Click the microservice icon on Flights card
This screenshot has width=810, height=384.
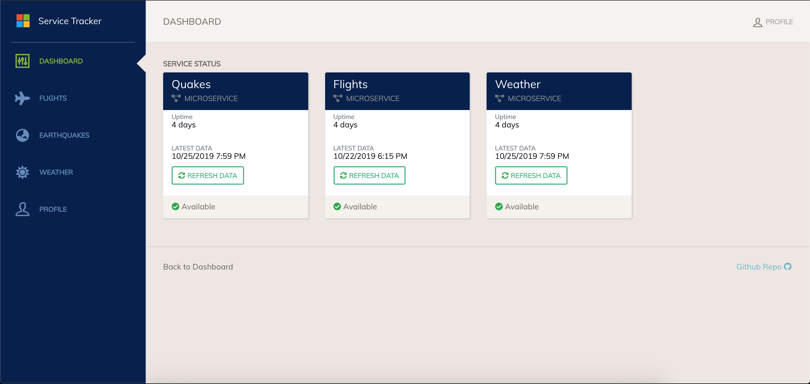point(338,99)
